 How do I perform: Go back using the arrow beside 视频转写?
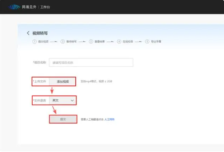28,33
